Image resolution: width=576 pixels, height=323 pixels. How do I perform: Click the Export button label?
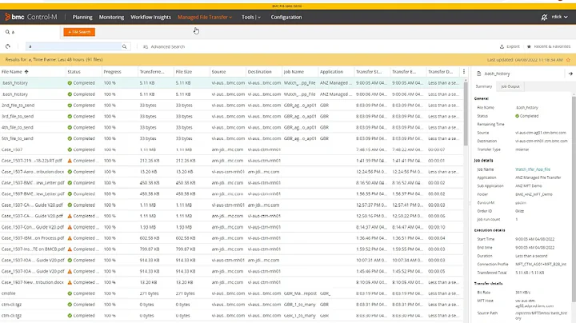point(513,46)
